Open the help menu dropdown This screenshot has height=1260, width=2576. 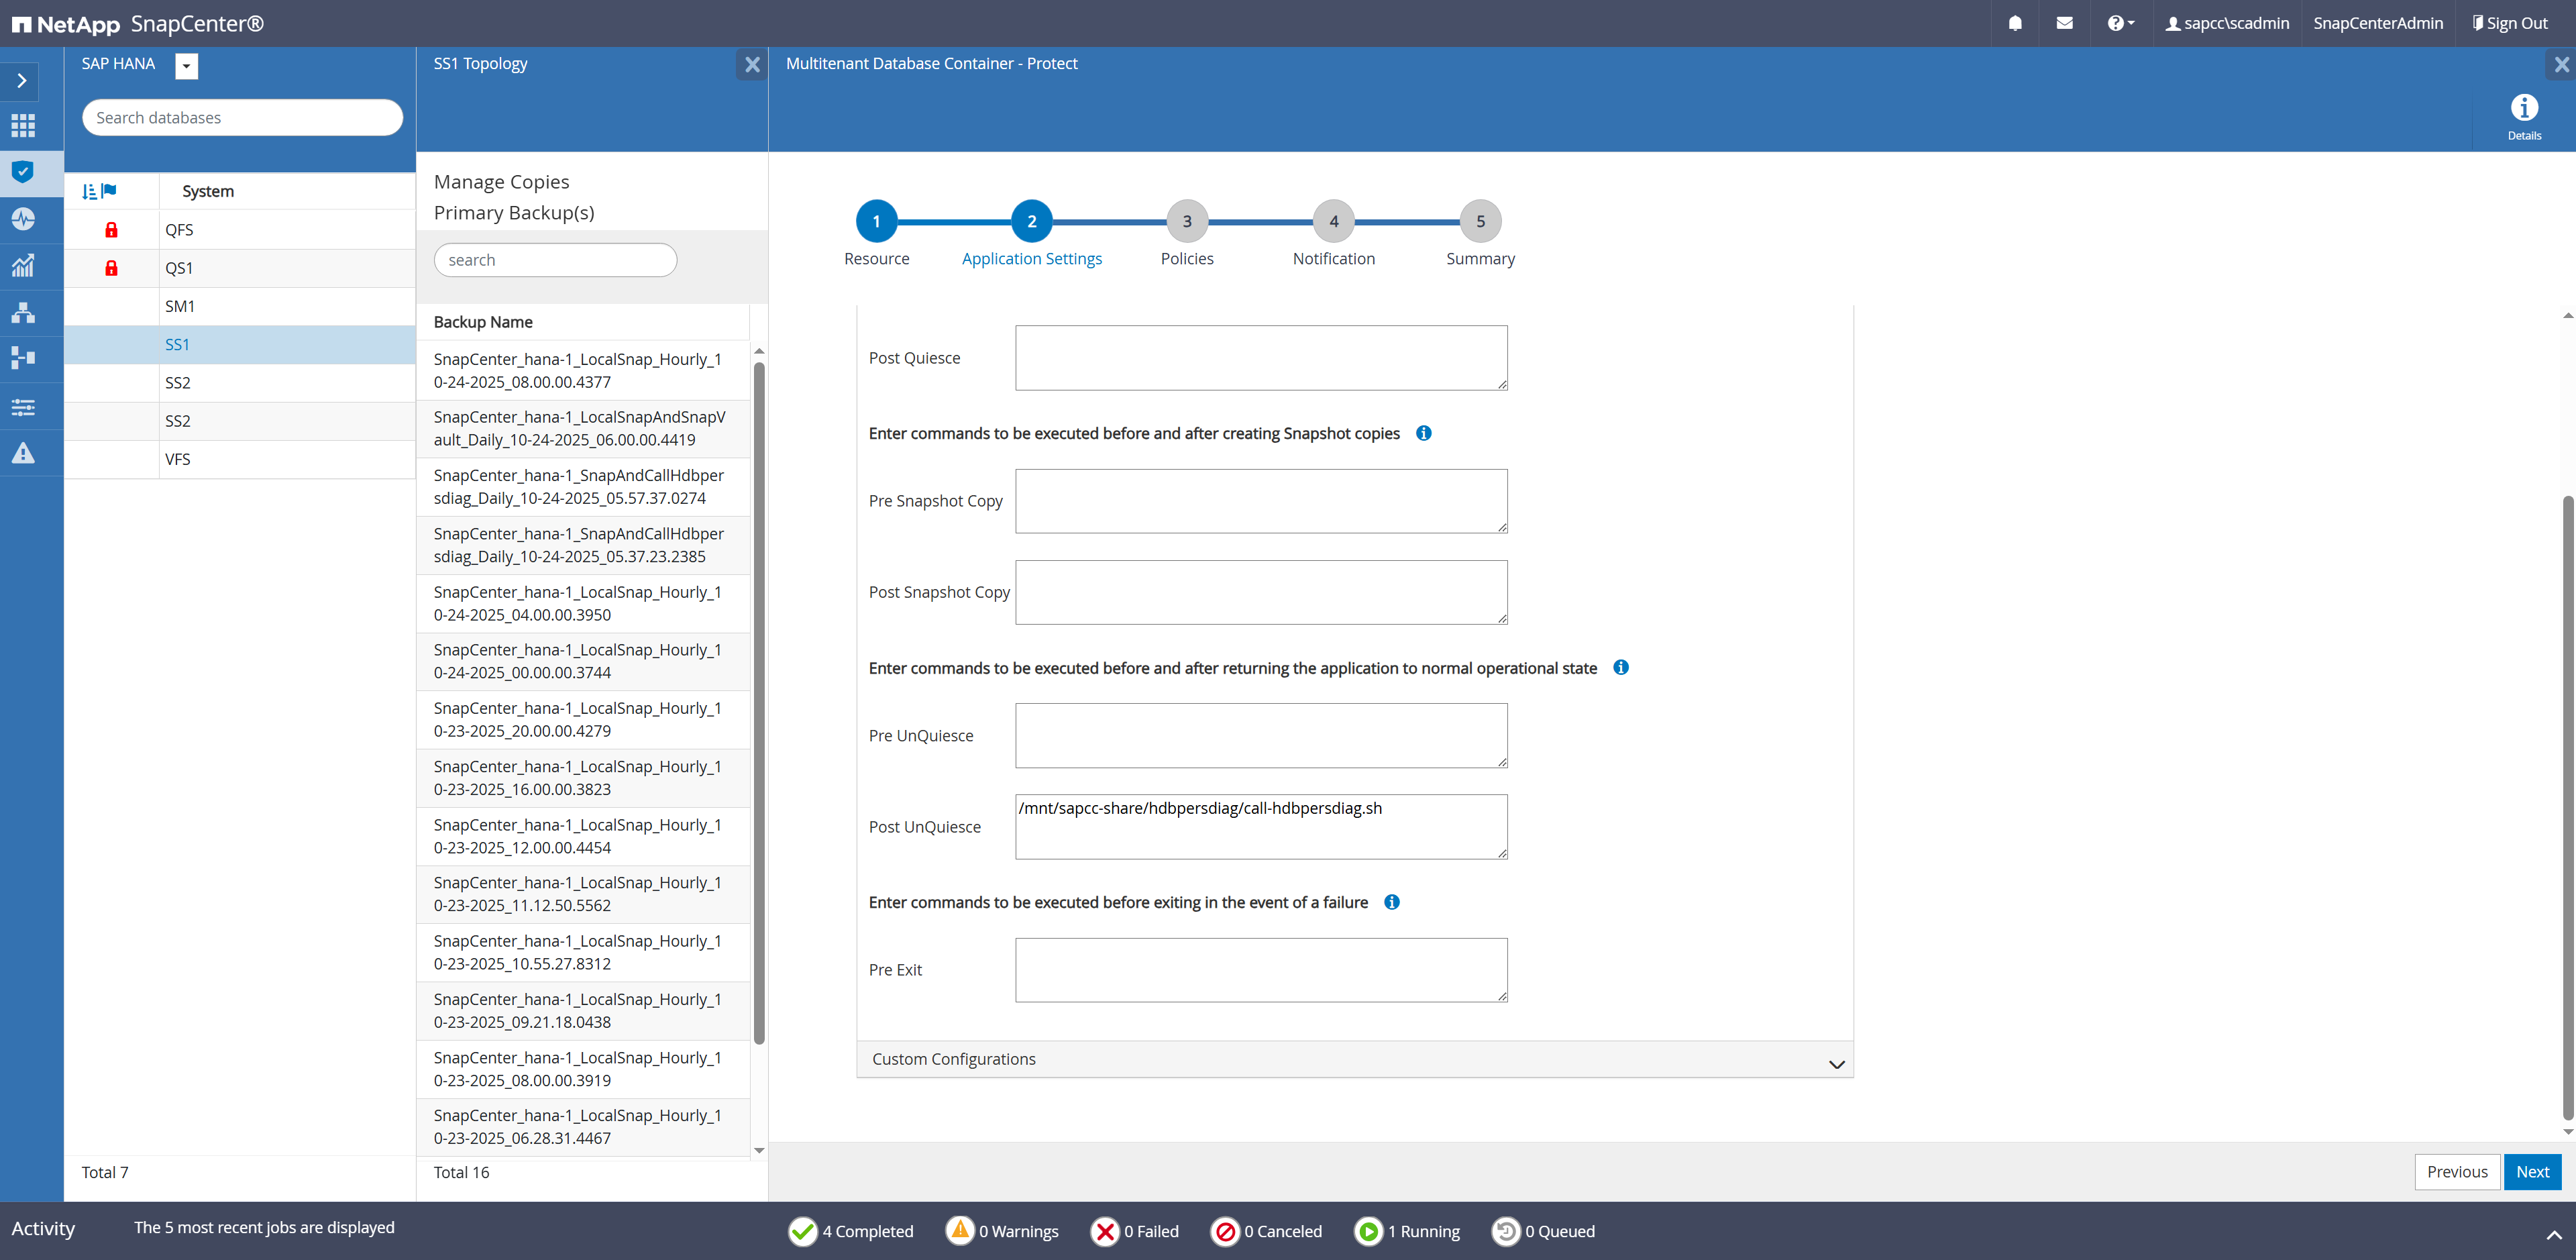[2119, 23]
